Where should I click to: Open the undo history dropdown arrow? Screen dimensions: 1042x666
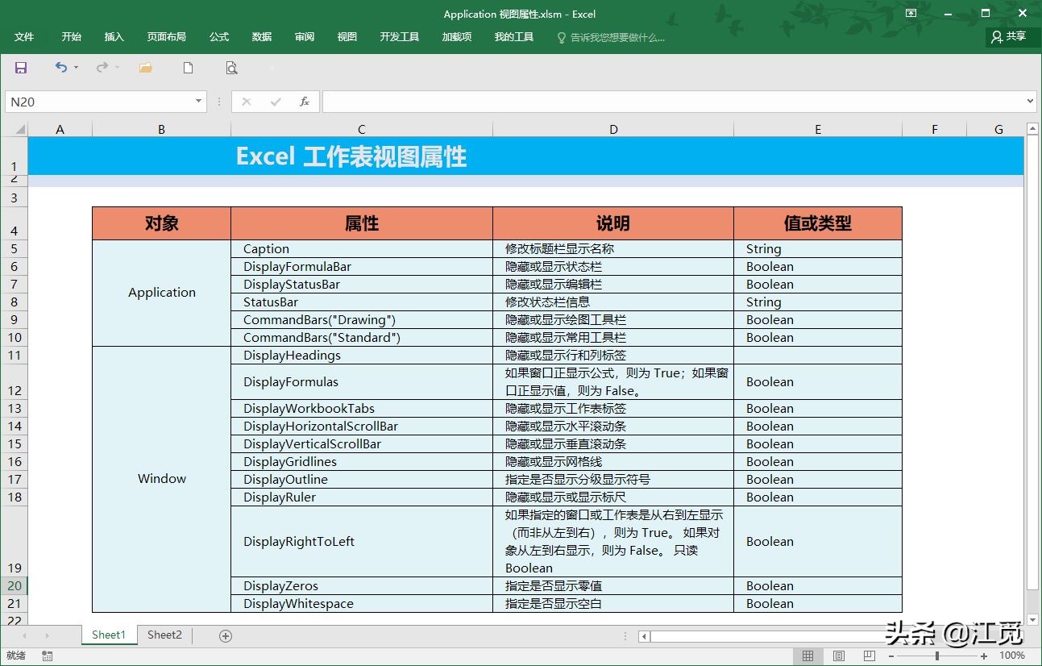[x=77, y=68]
